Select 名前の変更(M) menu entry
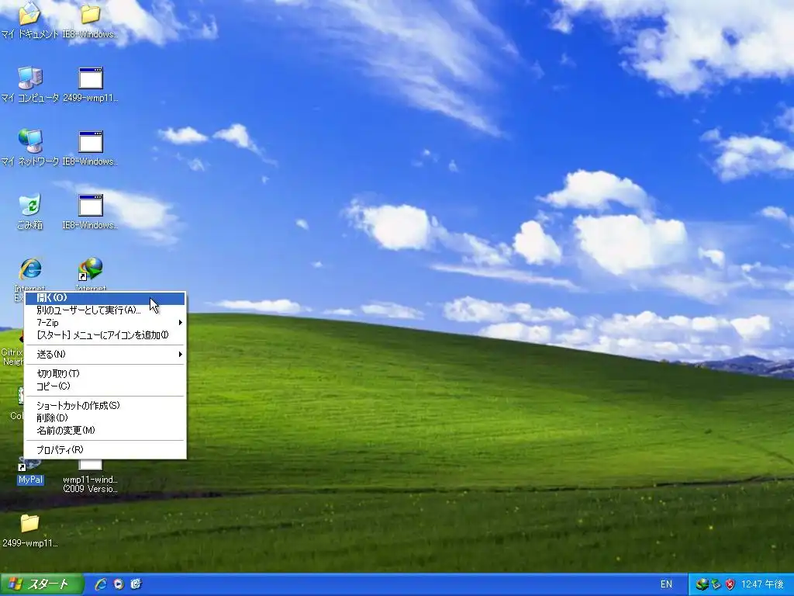This screenshot has height=596, width=794. point(105,430)
